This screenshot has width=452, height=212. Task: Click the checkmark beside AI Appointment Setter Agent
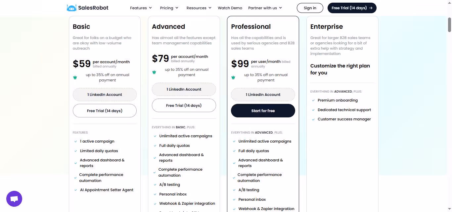pos(75,190)
